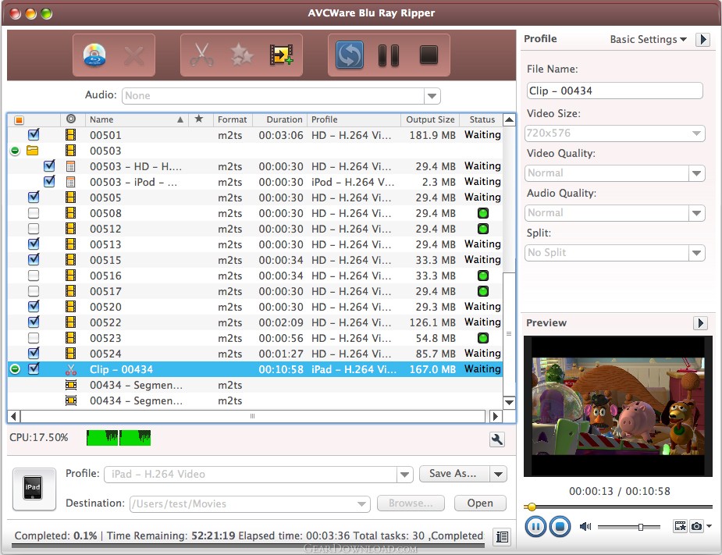This screenshot has width=722, height=555.
Task: Collapse the 00503 group
Action: coord(15,151)
